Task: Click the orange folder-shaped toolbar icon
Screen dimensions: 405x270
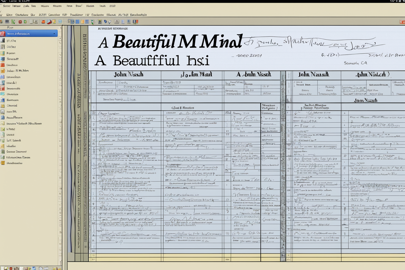Action: pyautogui.click(x=43, y=22)
